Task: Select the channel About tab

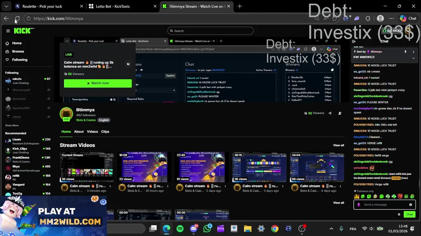Action: point(79,131)
